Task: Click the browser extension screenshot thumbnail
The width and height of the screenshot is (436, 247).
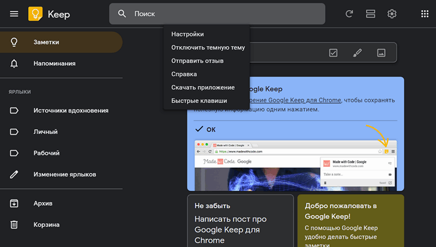Action: pyautogui.click(x=296, y=166)
